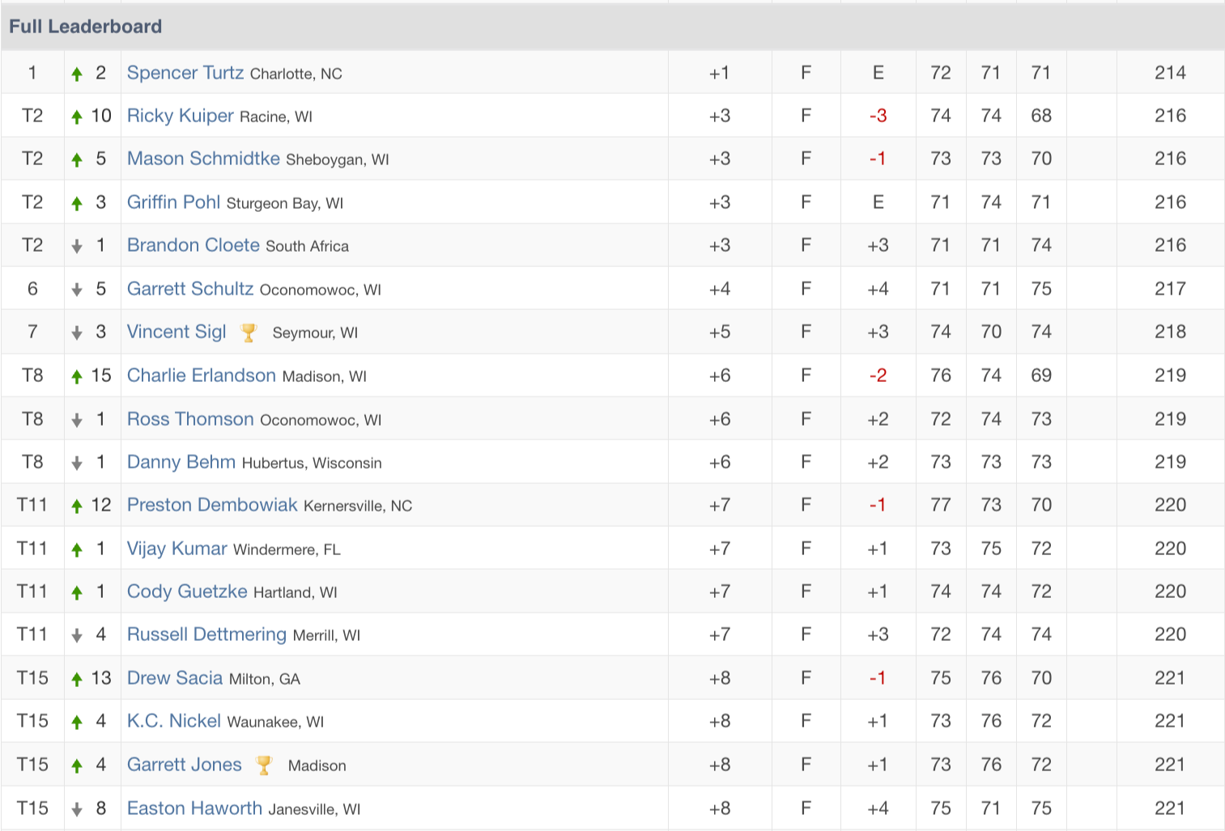Open Griffin Pohl player link
The image size is (1225, 831).
[173, 202]
